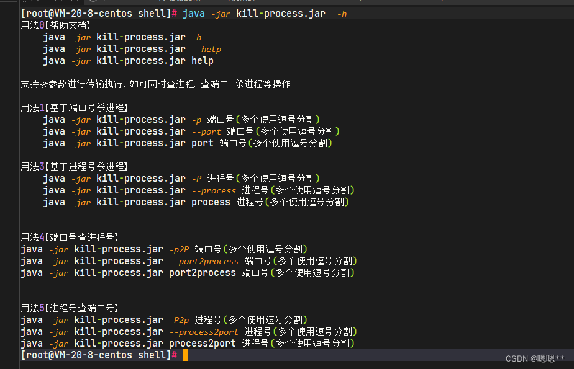
Task: Click the usage line with plain process2port argument
Action: pos(188,344)
